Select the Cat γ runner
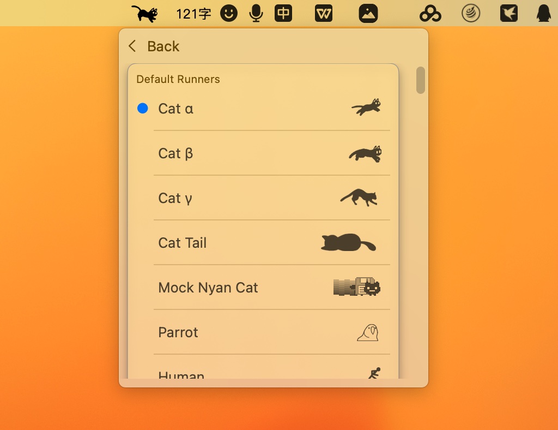The width and height of the screenshot is (558, 430). pos(245,198)
